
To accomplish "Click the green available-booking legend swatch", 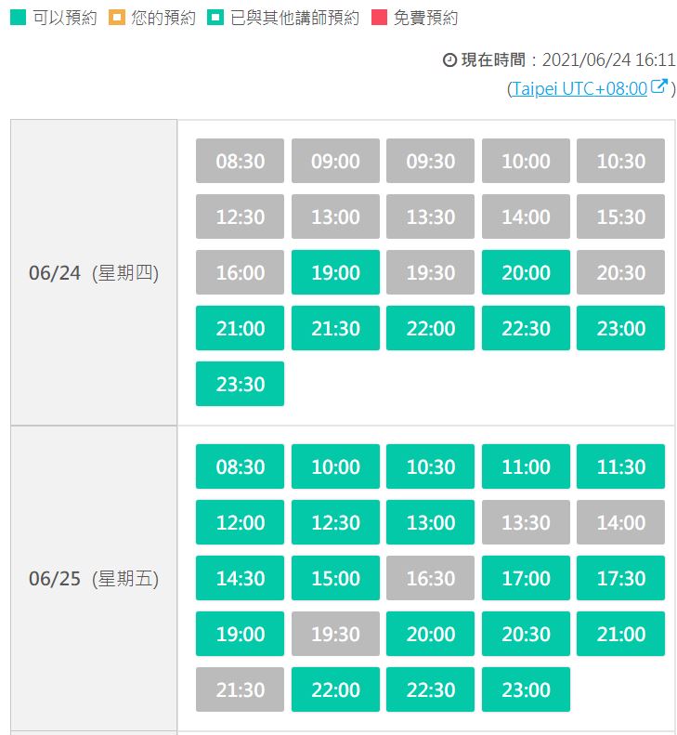I will pyautogui.click(x=18, y=18).
